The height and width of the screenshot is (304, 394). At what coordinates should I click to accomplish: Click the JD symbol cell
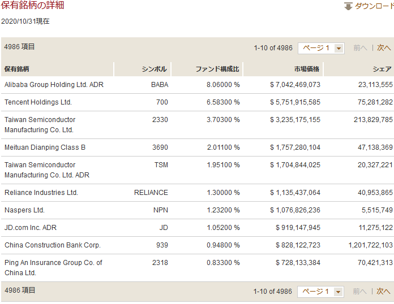(x=164, y=228)
